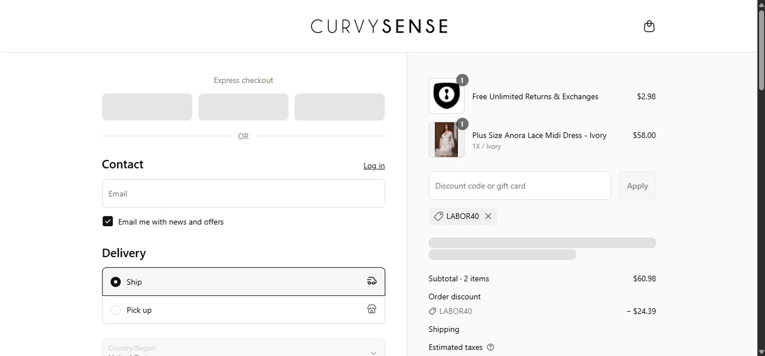Image resolution: width=765 pixels, height=356 pixels.
Task: Select the Ship delivery option
Action: pyautogui.click(x=243, y=282)
